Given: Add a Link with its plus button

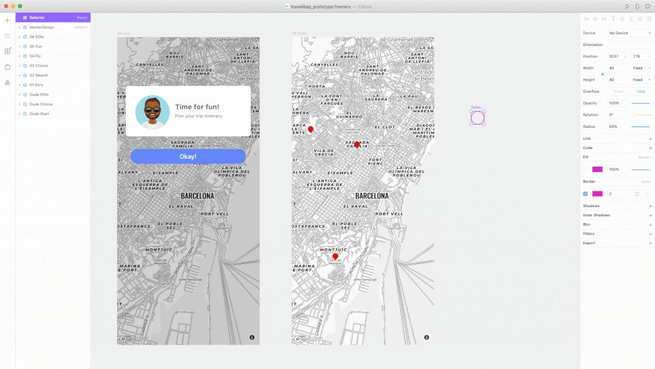Looking at the screenshot, I should (650, 138).
